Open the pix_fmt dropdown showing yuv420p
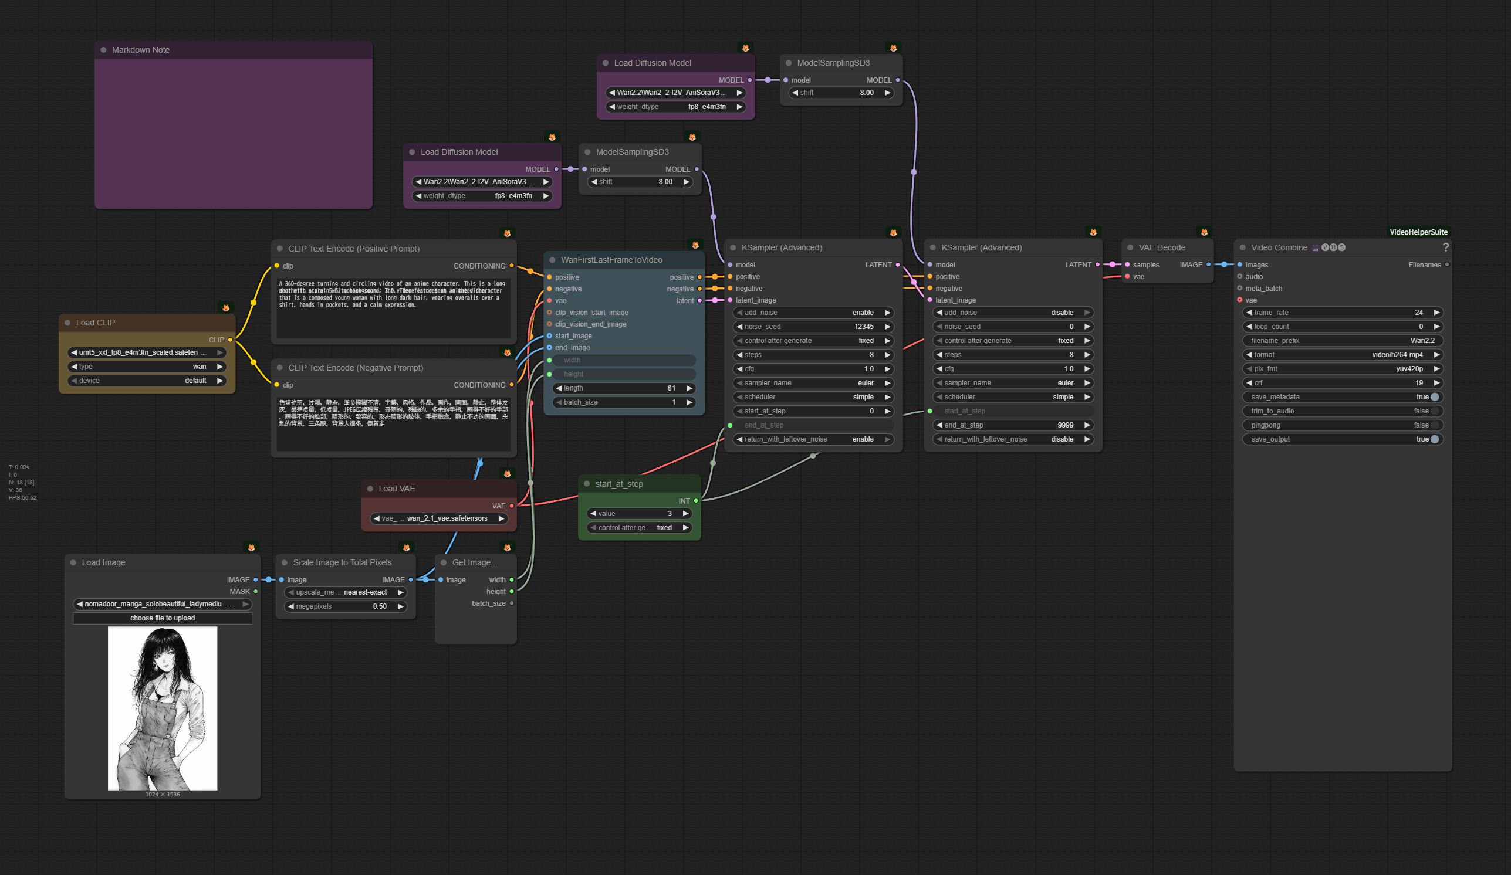 pos(1343,369)
